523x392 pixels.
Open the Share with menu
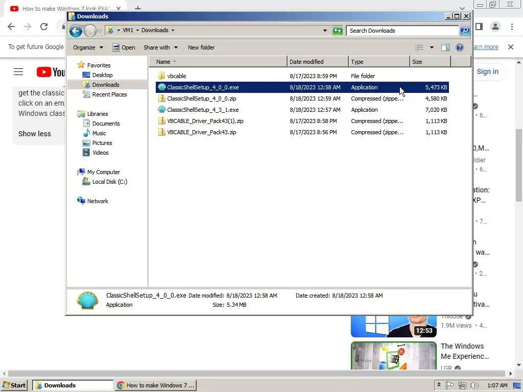click(160, 47)
